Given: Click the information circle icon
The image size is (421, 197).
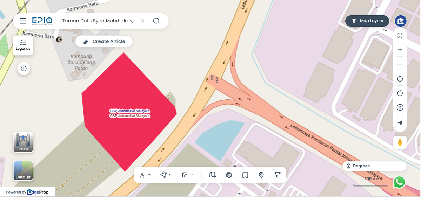Looking at the screenshot, I should 24,68.
